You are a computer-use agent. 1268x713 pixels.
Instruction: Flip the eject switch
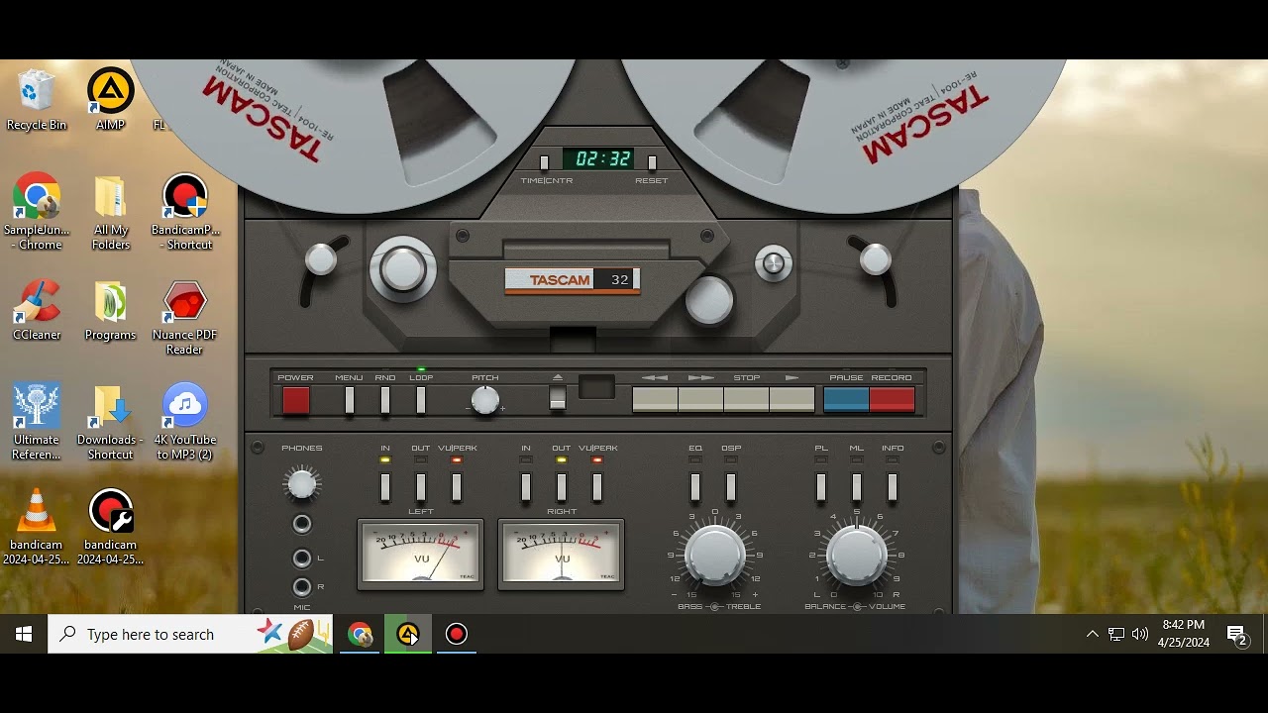[x=558, y=398]
